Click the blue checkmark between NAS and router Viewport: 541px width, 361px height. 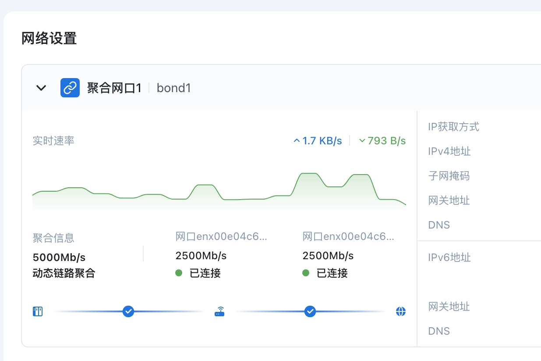[128, 311]
